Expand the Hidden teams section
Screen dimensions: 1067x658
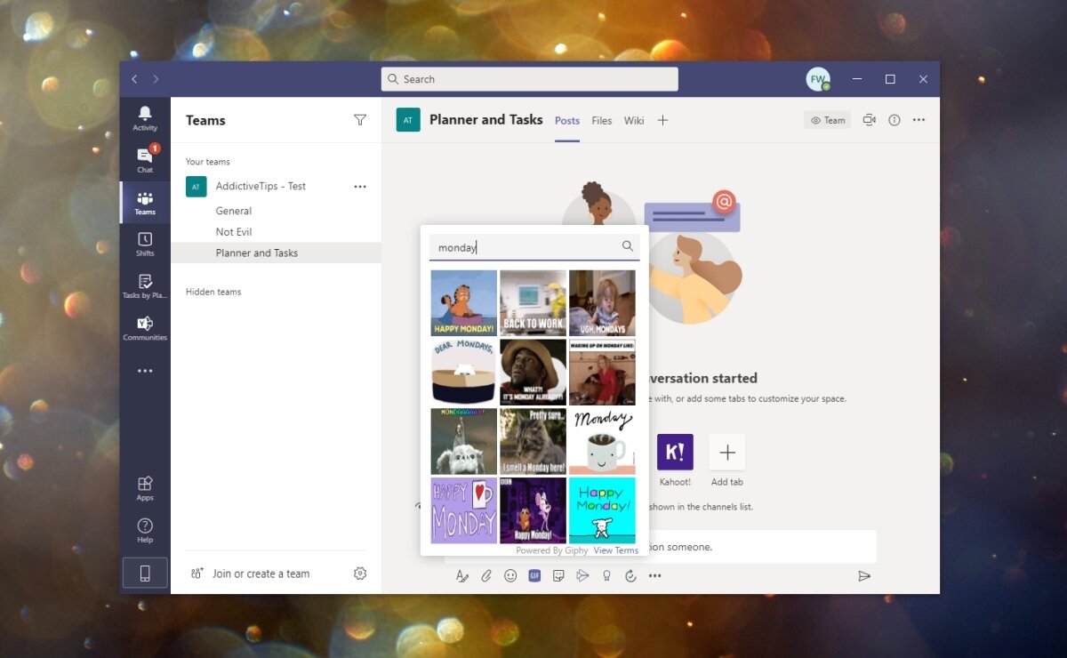213,291
